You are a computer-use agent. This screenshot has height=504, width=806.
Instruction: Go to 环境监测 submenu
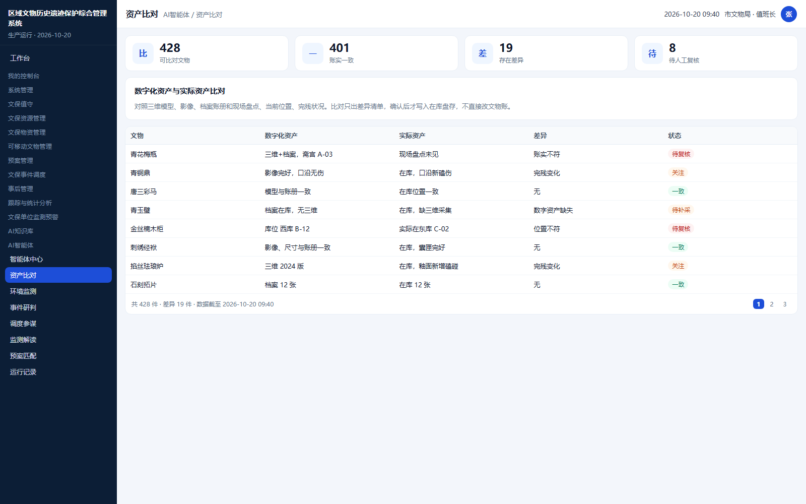tap(58, 291)
